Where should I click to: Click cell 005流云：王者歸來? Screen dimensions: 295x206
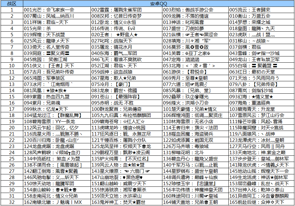point(261,10)
